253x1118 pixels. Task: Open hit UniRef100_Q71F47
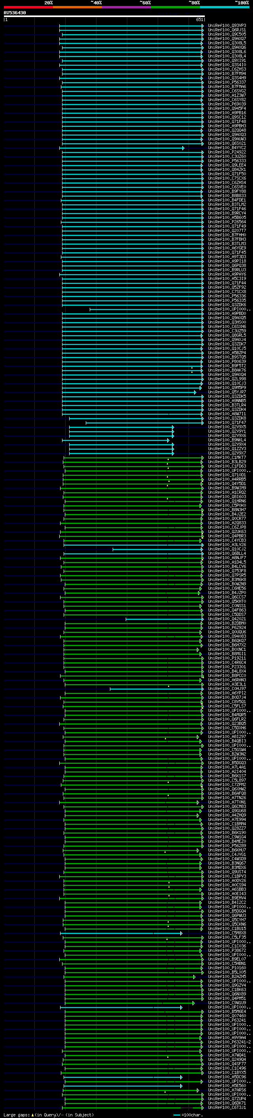click(x=227, y=422)
